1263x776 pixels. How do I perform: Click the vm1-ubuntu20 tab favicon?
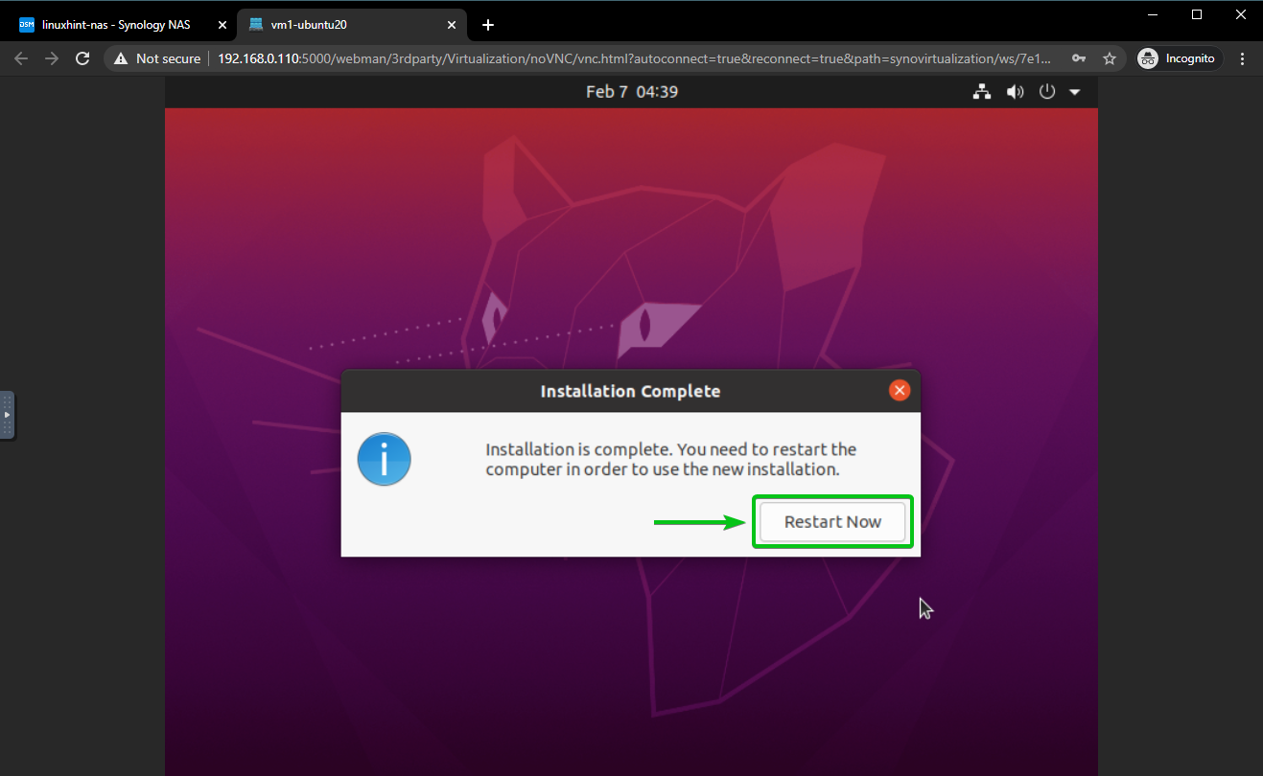pyautogui.click(x=256, y=25)
